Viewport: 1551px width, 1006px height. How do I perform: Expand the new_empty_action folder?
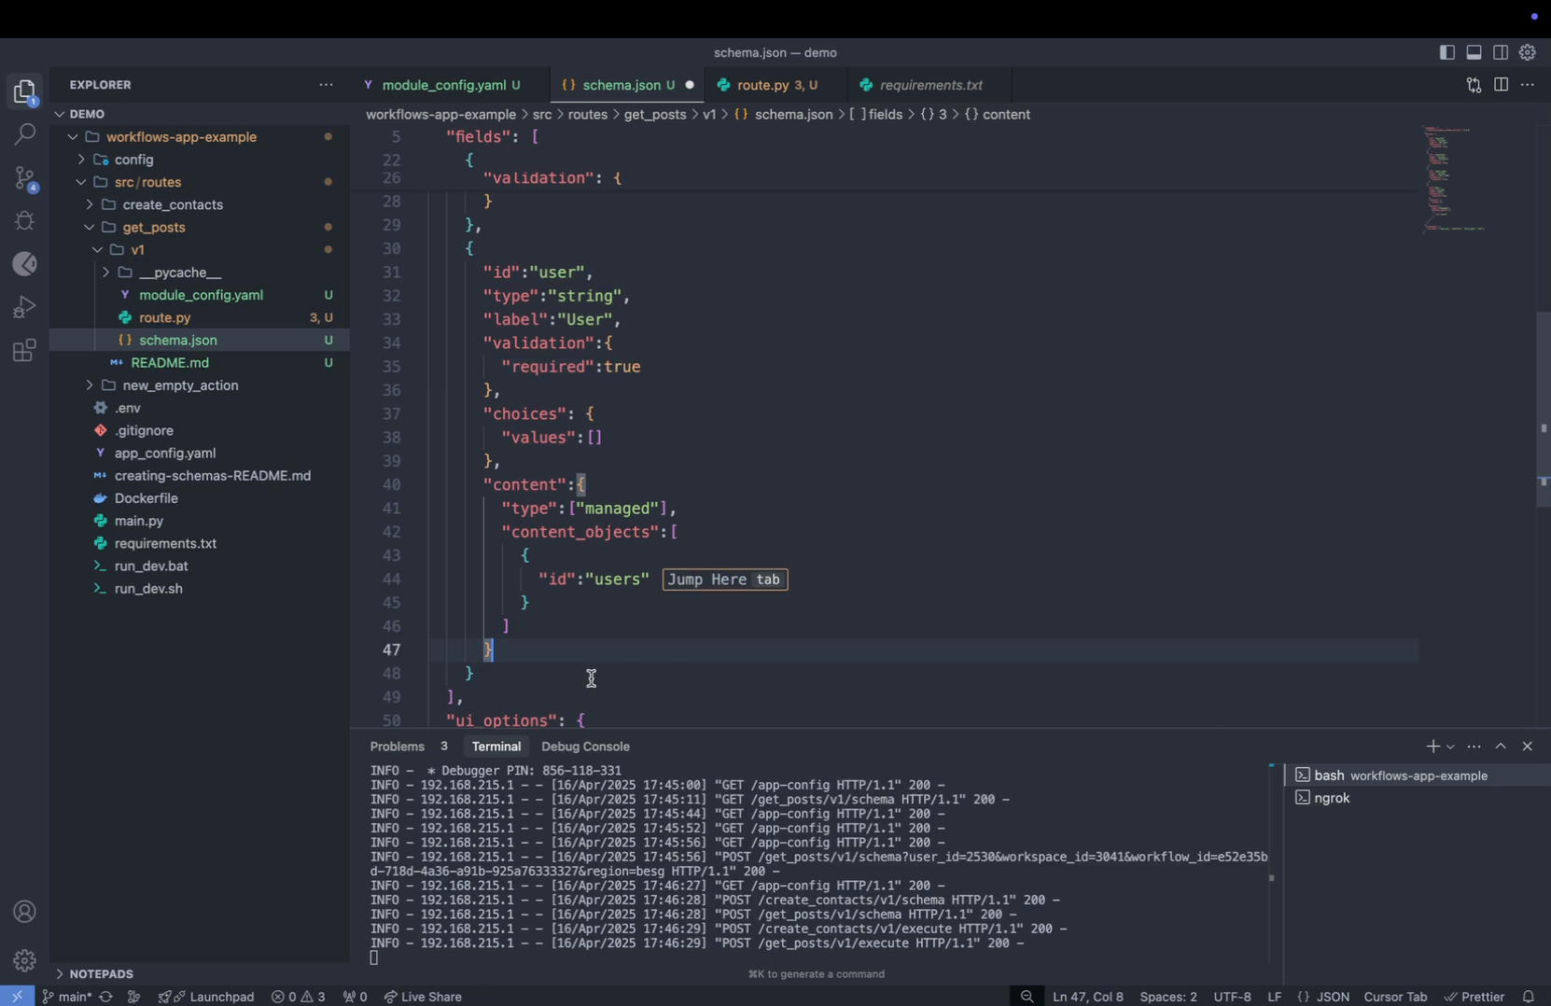click(x=180, y=385)
